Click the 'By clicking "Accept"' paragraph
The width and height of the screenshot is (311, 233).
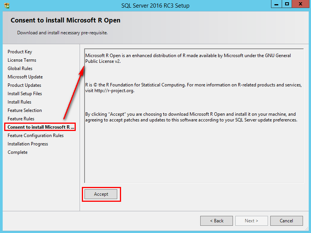(x=191, y=117)
